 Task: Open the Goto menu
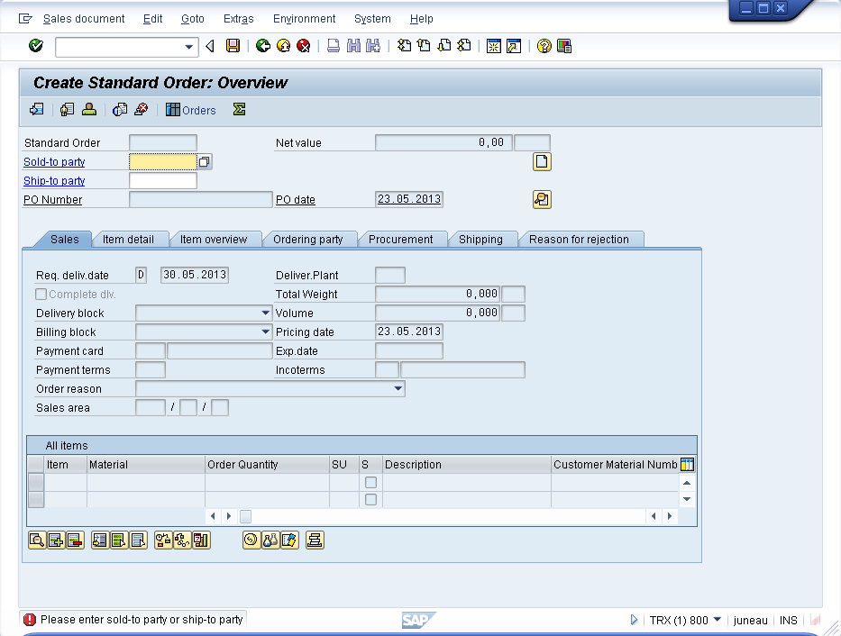(x=193, y=19)
